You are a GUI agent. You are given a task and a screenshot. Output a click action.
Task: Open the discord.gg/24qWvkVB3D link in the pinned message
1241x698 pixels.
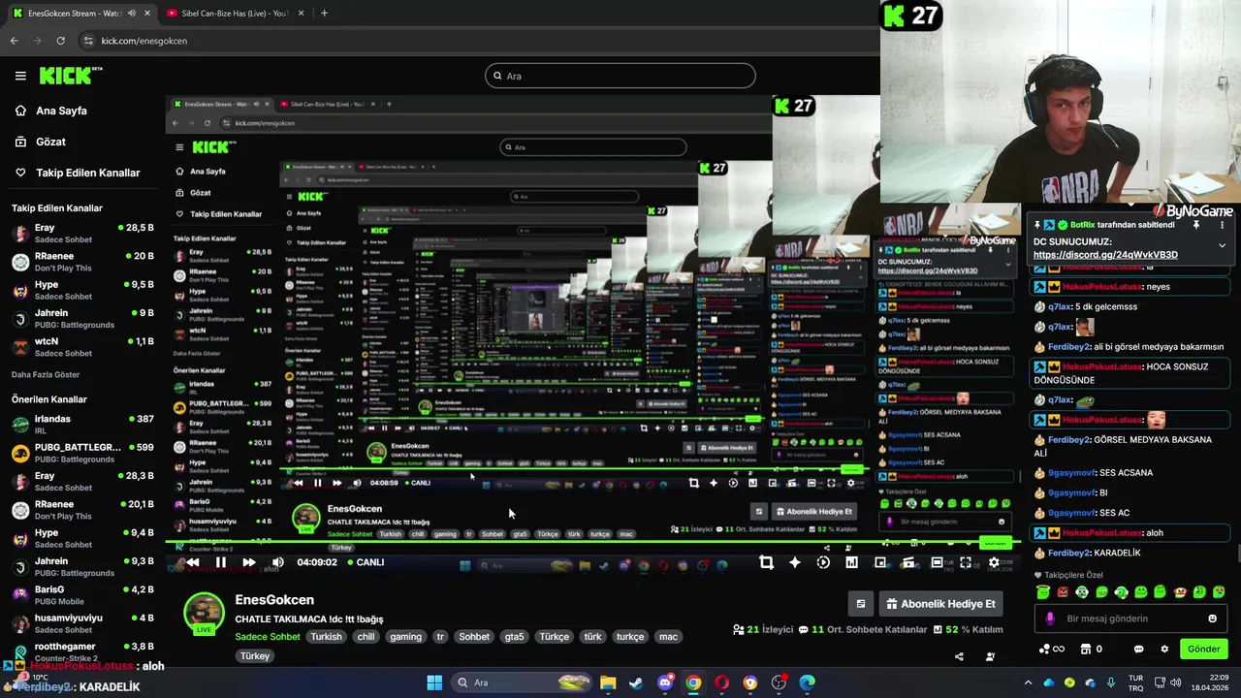[1105, 255]
